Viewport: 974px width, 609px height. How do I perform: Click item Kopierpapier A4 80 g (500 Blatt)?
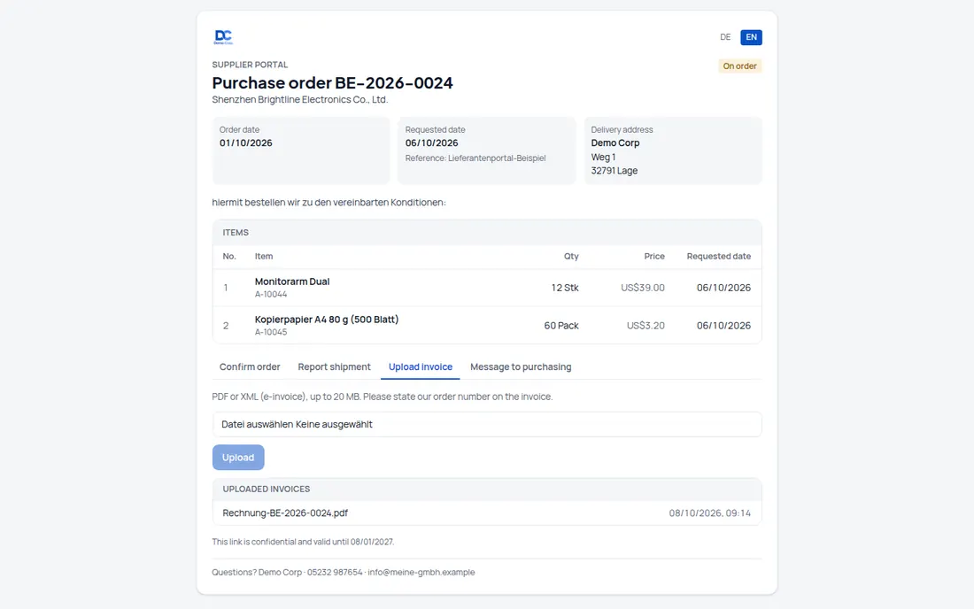327,319
